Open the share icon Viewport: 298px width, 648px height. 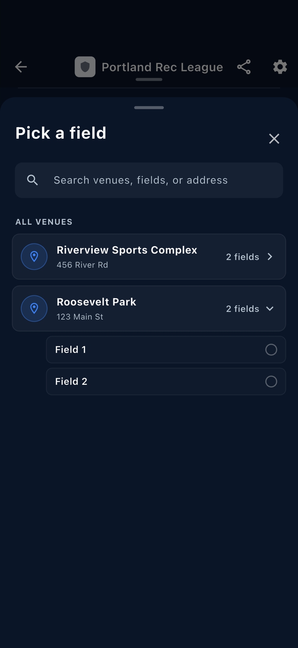coord(244,67)
